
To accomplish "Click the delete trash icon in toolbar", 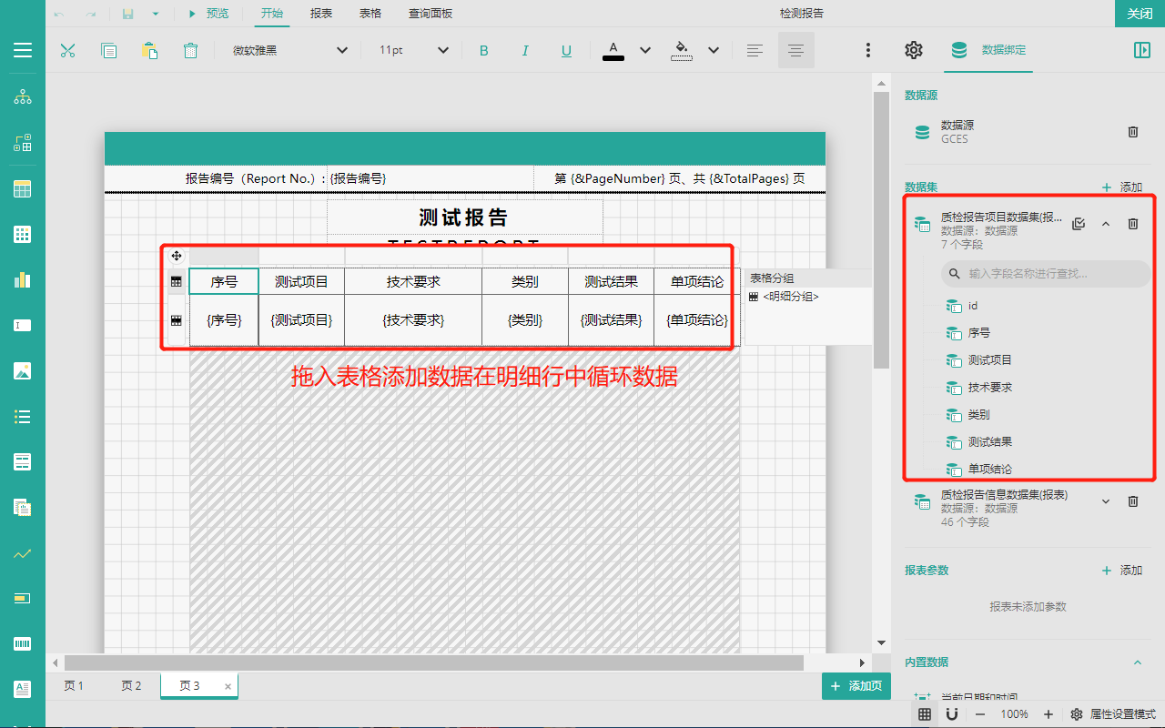I will click(190, 51).
